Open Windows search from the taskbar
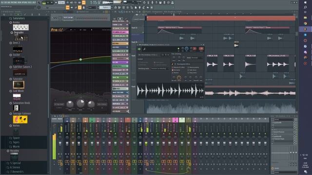This screenshot has width=312, height=175. point(306,7)
